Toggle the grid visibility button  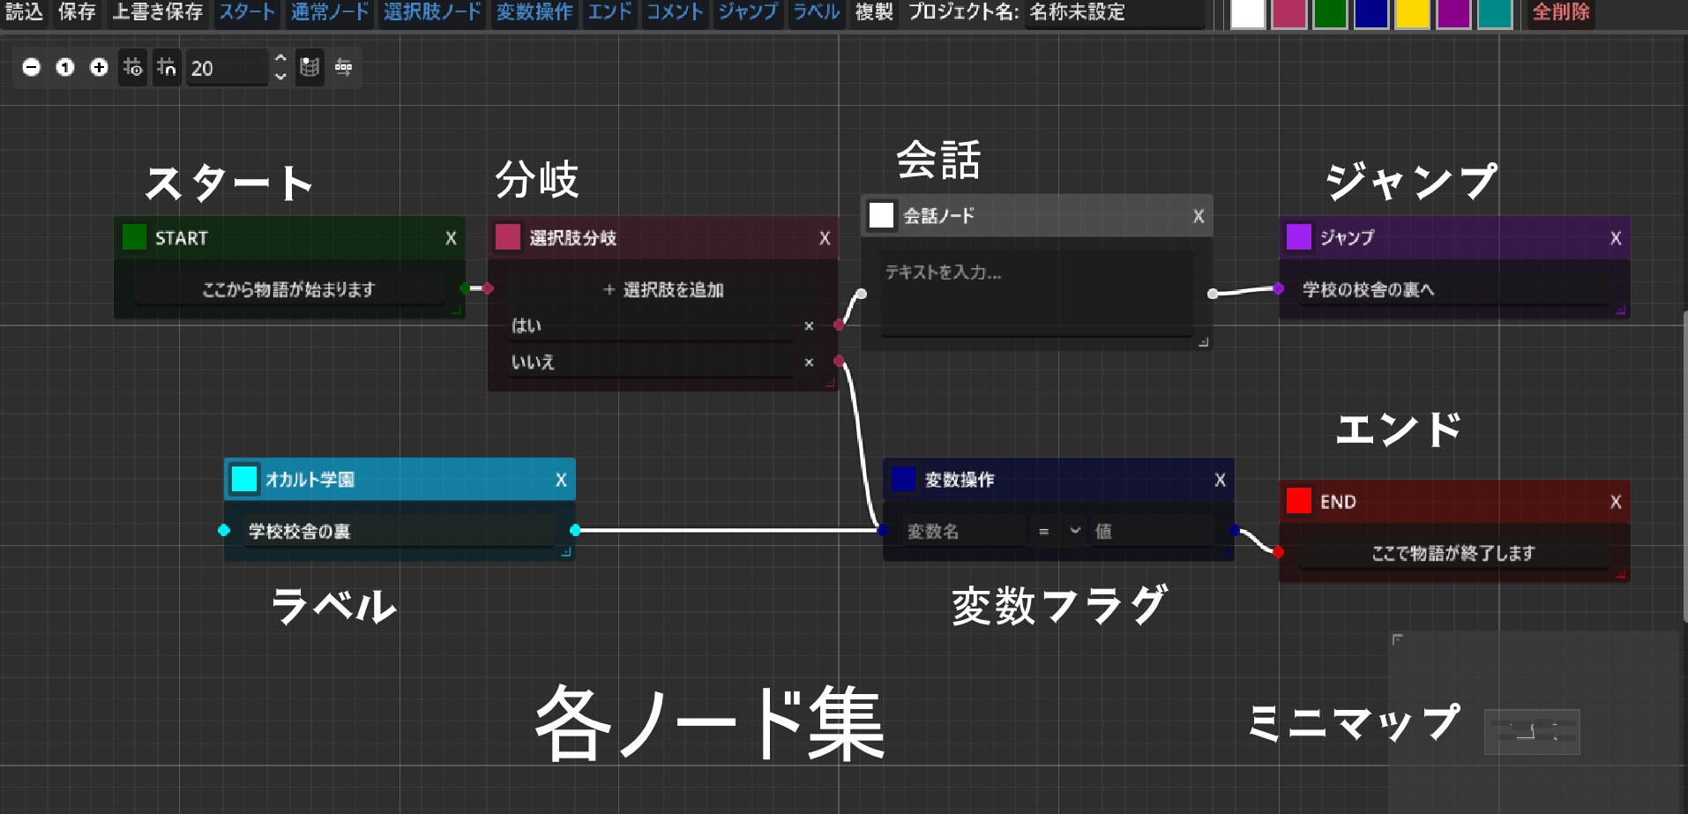[x=133, y=68]
